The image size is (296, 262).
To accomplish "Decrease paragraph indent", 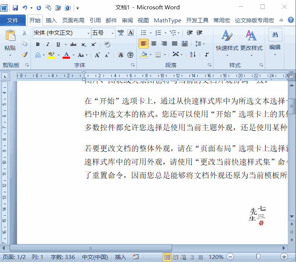I will (x=190, y=33).
